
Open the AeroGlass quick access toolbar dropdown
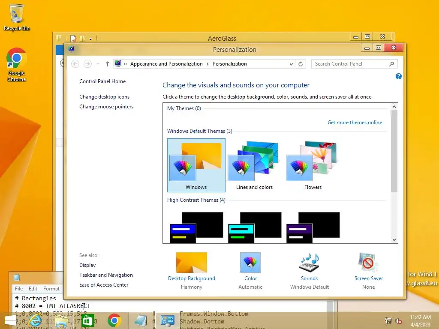tap(90, 39)
